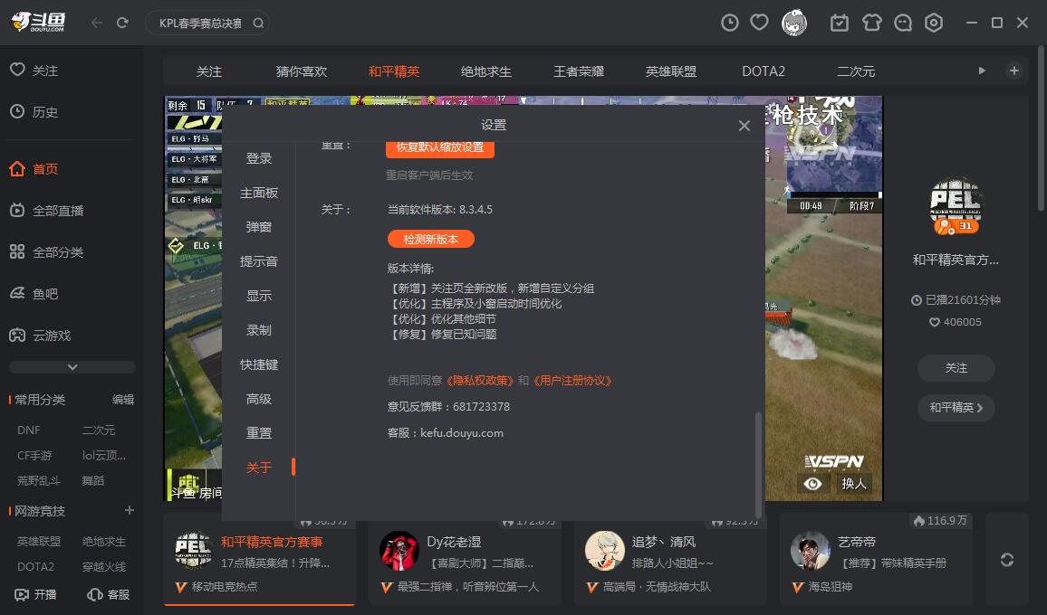The image size is (1047, 615).
Task: Select 快捷键 in settings sidebar
Action: tap(259, 364)
